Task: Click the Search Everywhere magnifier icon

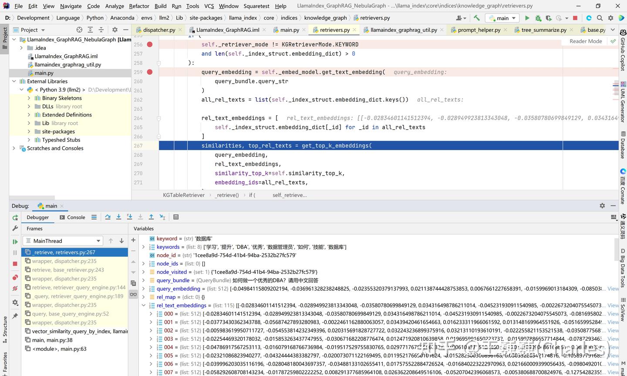Action: tap(600, 18)
